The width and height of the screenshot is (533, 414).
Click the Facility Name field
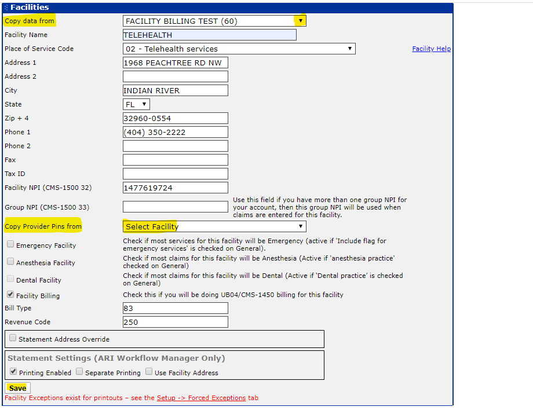click(209, 35)
